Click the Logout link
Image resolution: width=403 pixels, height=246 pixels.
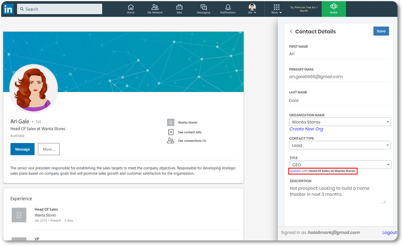pyautogui.click(x=390, y=233)
